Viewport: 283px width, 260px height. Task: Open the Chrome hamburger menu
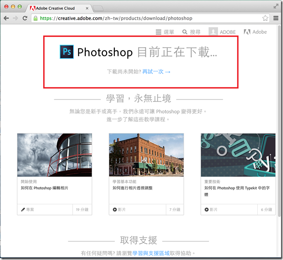276,18
